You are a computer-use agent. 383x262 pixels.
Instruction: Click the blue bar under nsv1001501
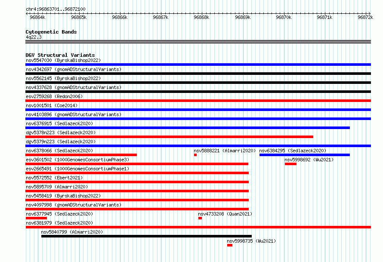click(x=198, y=110)
